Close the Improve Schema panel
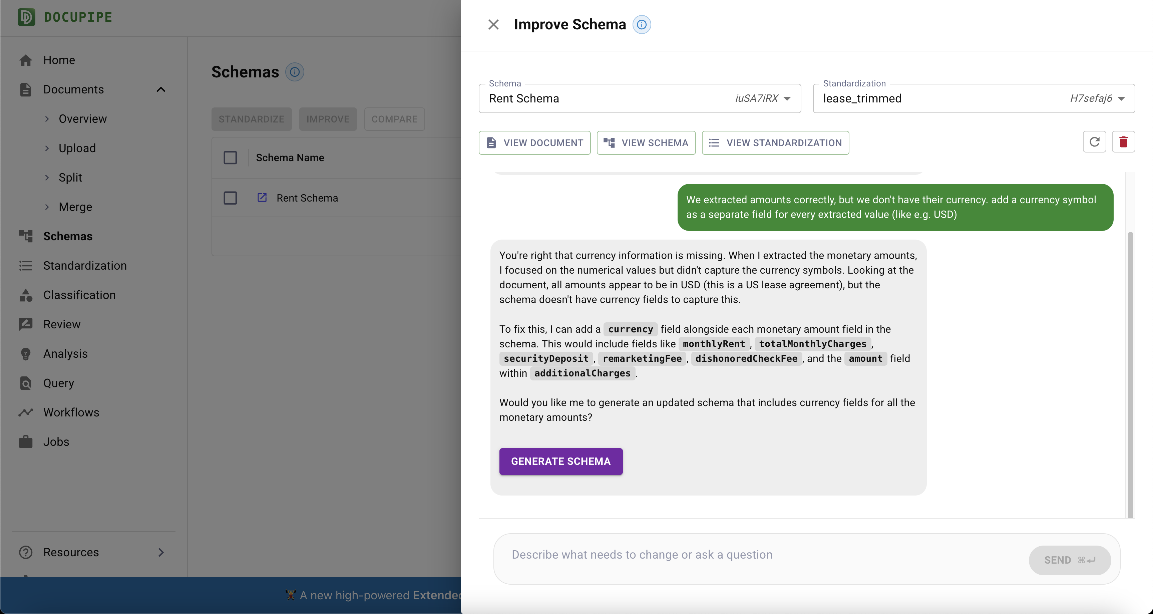1153x614 pixels. click(493, 25)
